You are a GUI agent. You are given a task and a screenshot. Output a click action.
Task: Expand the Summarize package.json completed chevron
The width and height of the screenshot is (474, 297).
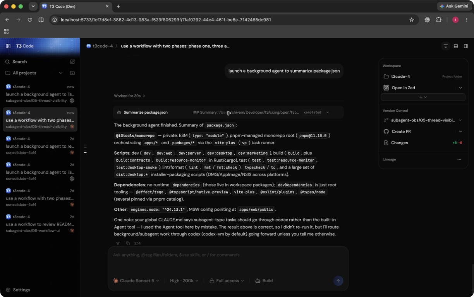tap(328, 113)
